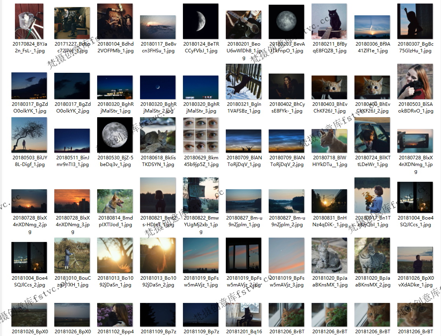
Task: Open the dog in grass photo 20180814_Bmd
Action: (x=115, y=201)
